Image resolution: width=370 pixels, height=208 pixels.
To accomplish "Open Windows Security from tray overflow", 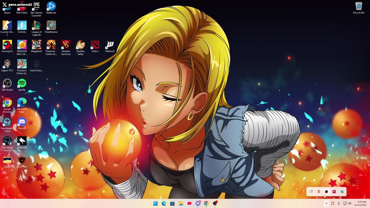I will [342, 192].
